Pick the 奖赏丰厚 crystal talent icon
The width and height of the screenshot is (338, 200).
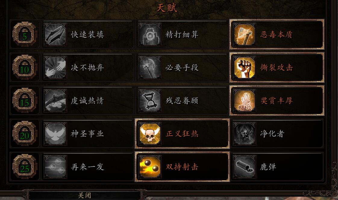pos(244,100)
